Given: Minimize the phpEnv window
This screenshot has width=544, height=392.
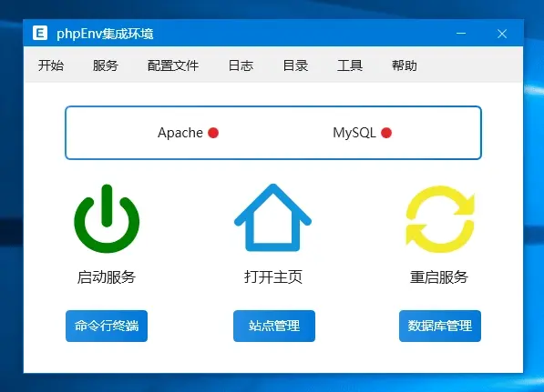Looking at the screenshot, I should pyautogui.click(x=461, y=34).
